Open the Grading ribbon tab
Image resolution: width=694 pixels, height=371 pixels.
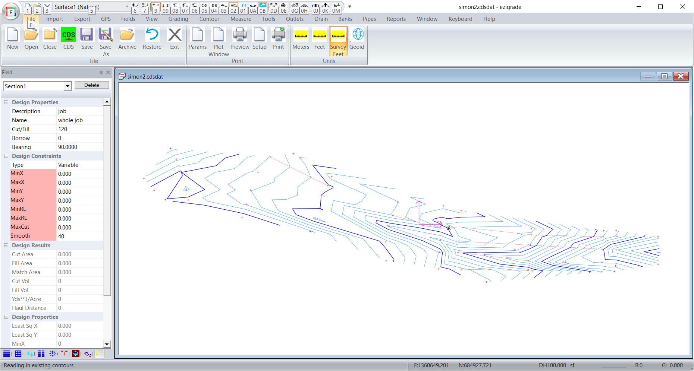tap(178, 19)
